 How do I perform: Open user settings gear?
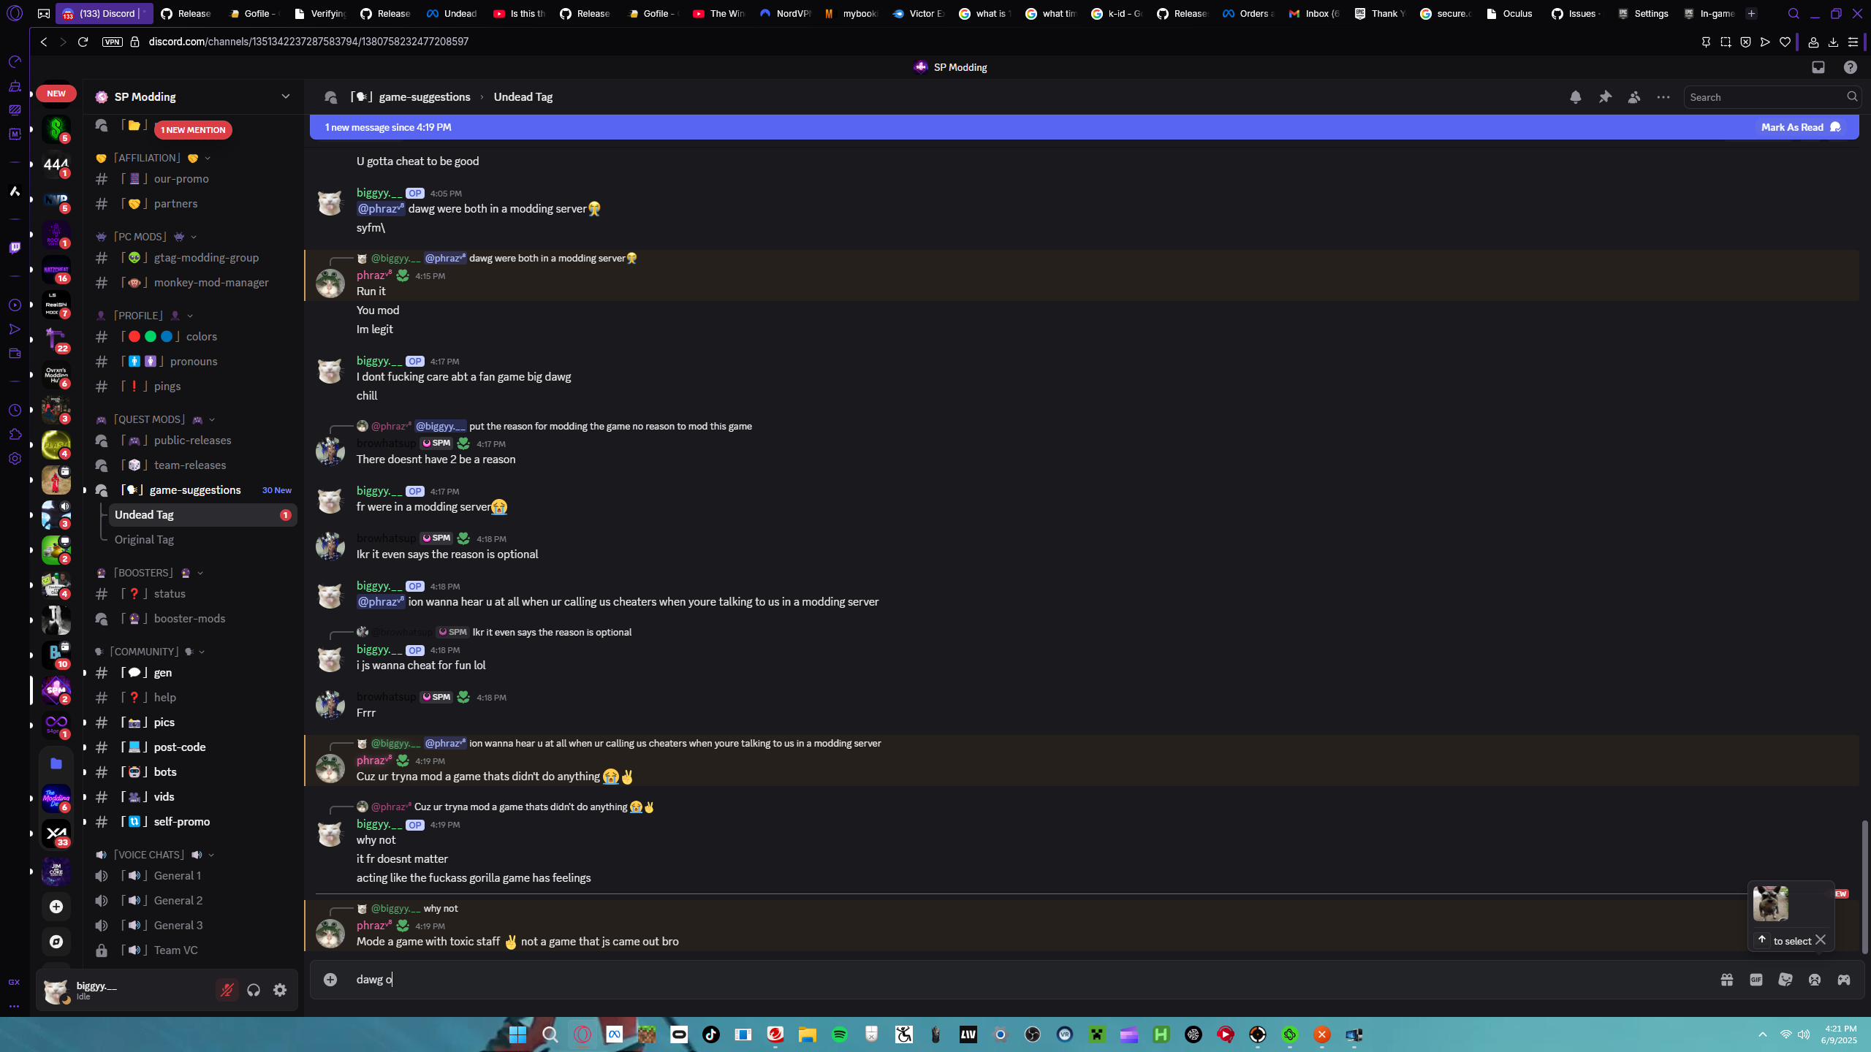point(280,990)
